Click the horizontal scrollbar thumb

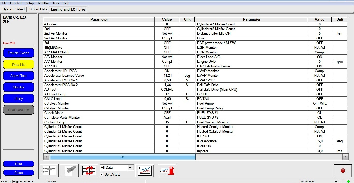[122, 157]
